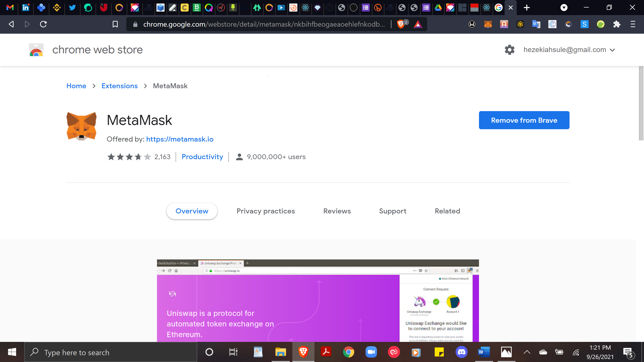The image size is (644, 362).
Task: Open Cortana from the taskbar
Action: click(209, 352)
